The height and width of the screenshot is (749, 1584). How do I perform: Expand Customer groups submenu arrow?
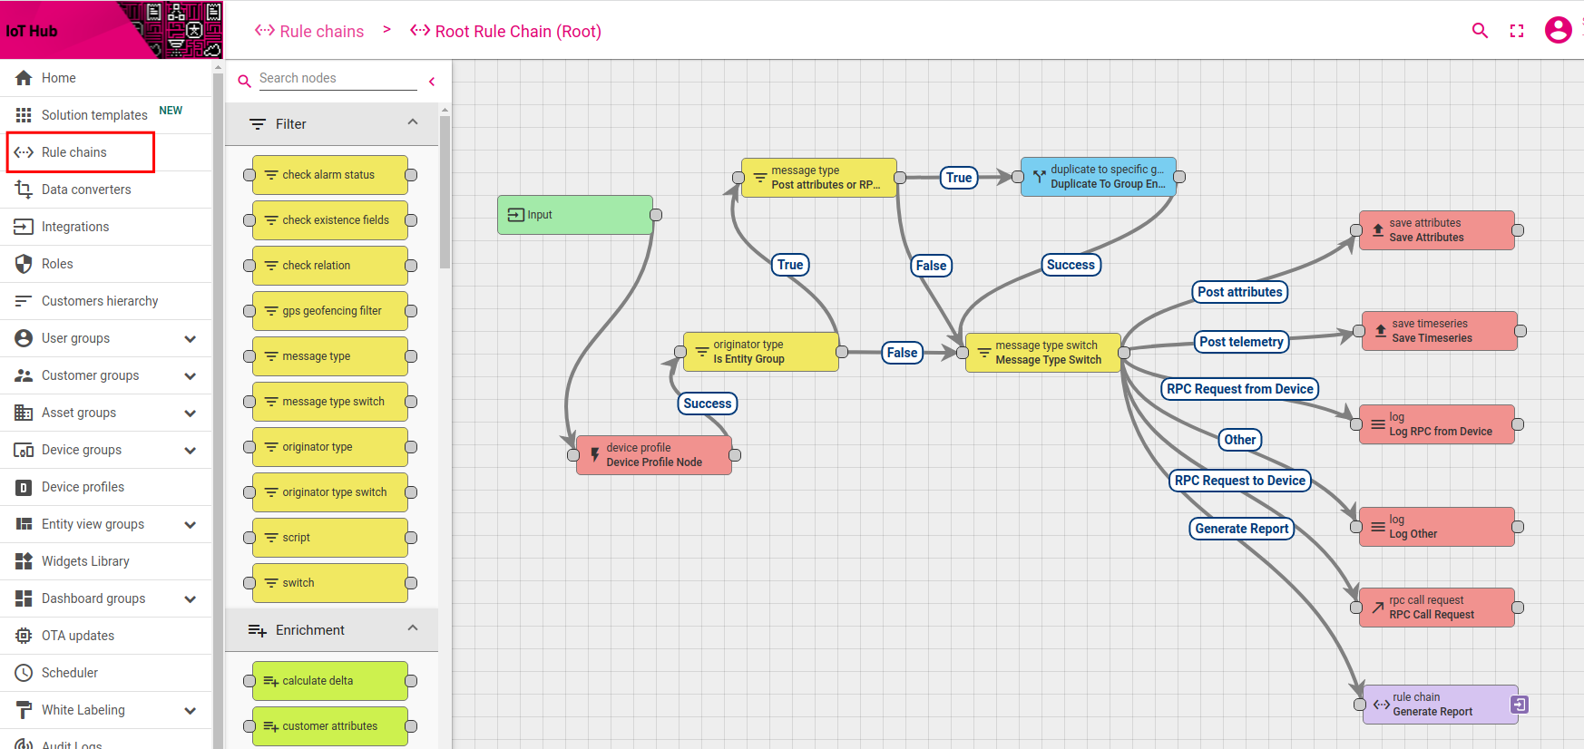coord(191,375)
